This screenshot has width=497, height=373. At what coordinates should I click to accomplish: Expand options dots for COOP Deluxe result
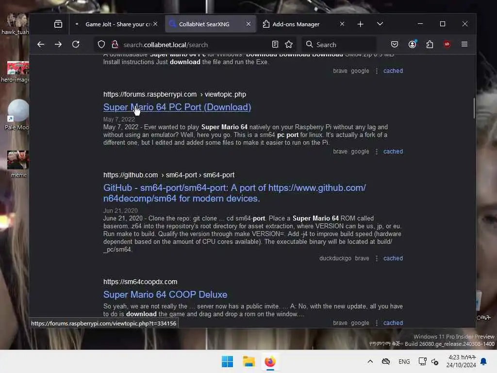tap(376, 323)
